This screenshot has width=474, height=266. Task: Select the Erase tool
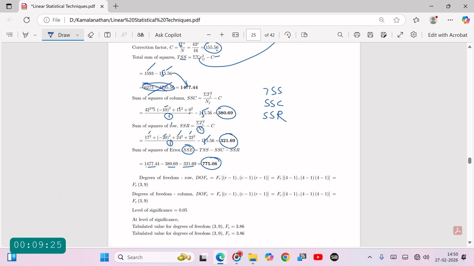[x=91, y=35]
